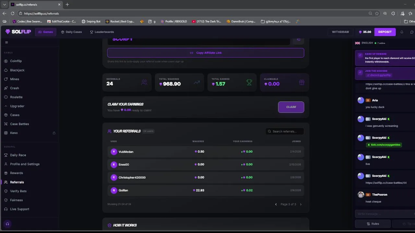Select Mines in the sidebar
Viewport: 415px width, 233px height.
(15, 79)
